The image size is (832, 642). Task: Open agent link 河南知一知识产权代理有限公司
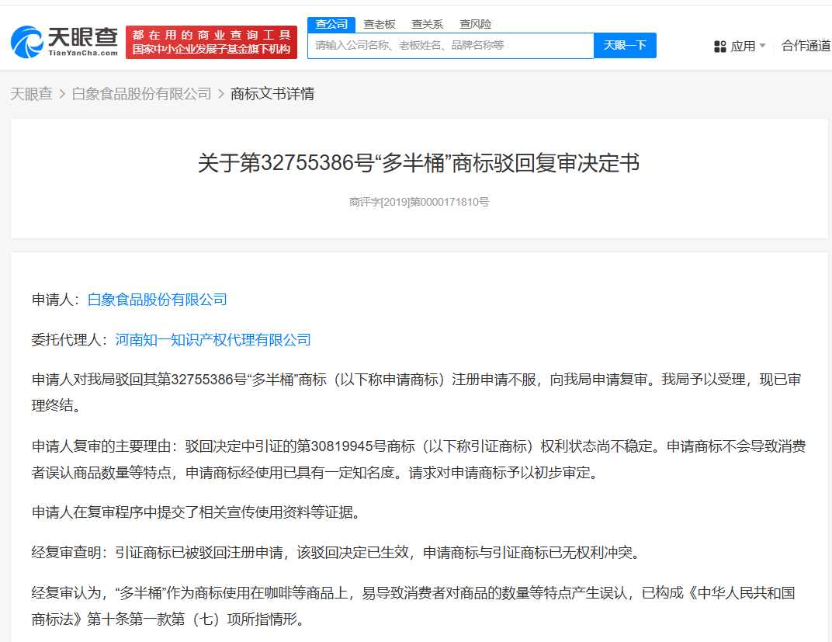(213, 339)
